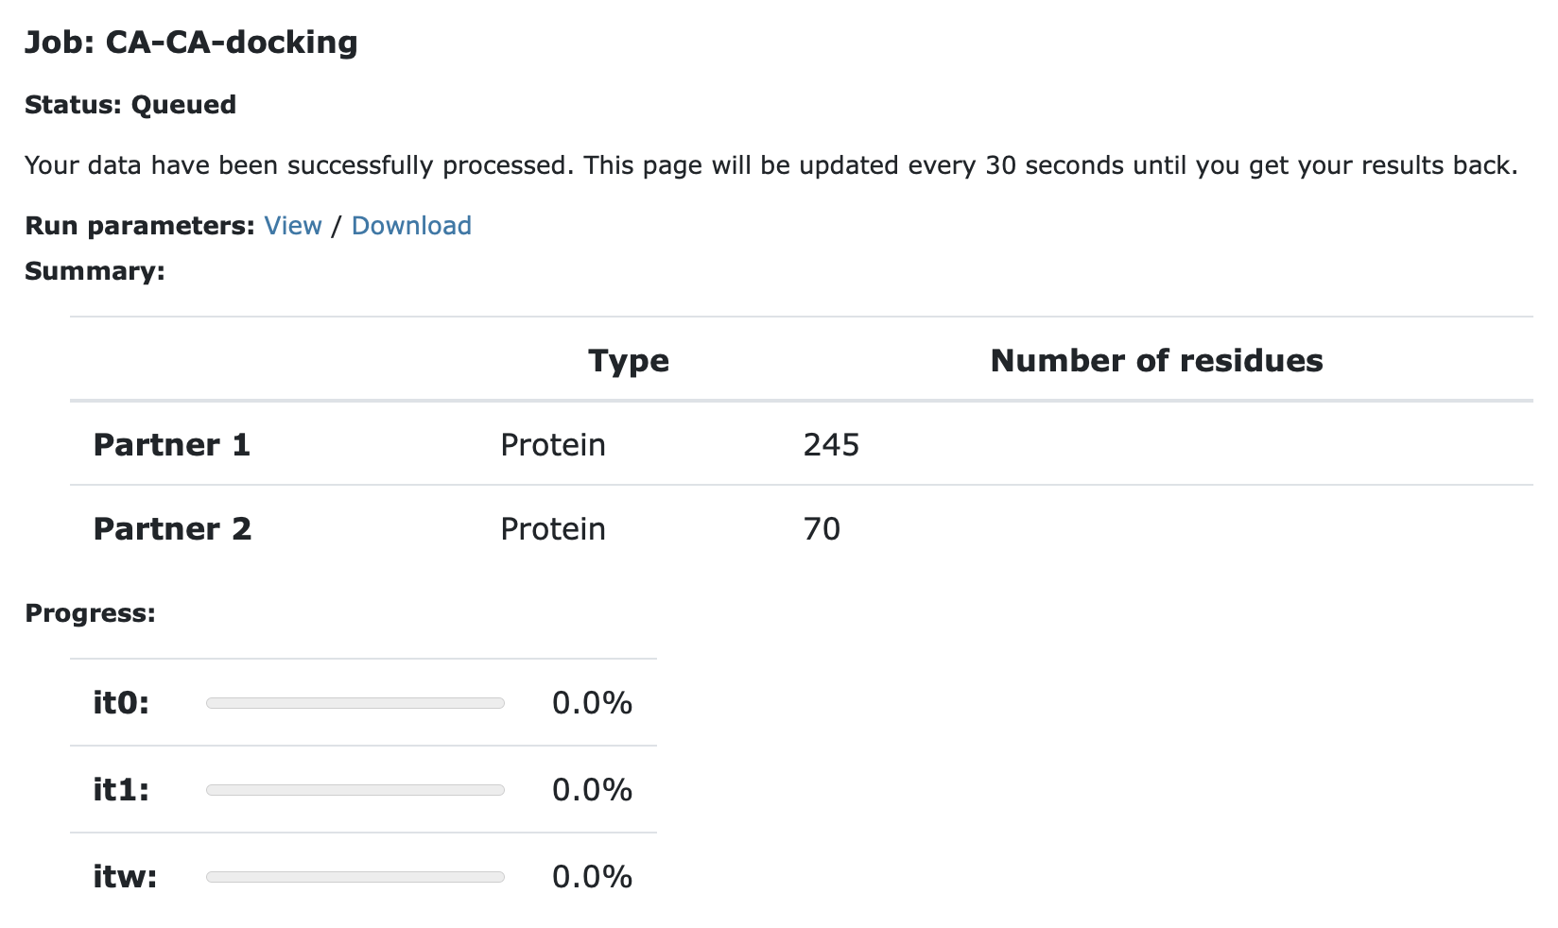Select the Job: CA-CA-docking heading

191,43
